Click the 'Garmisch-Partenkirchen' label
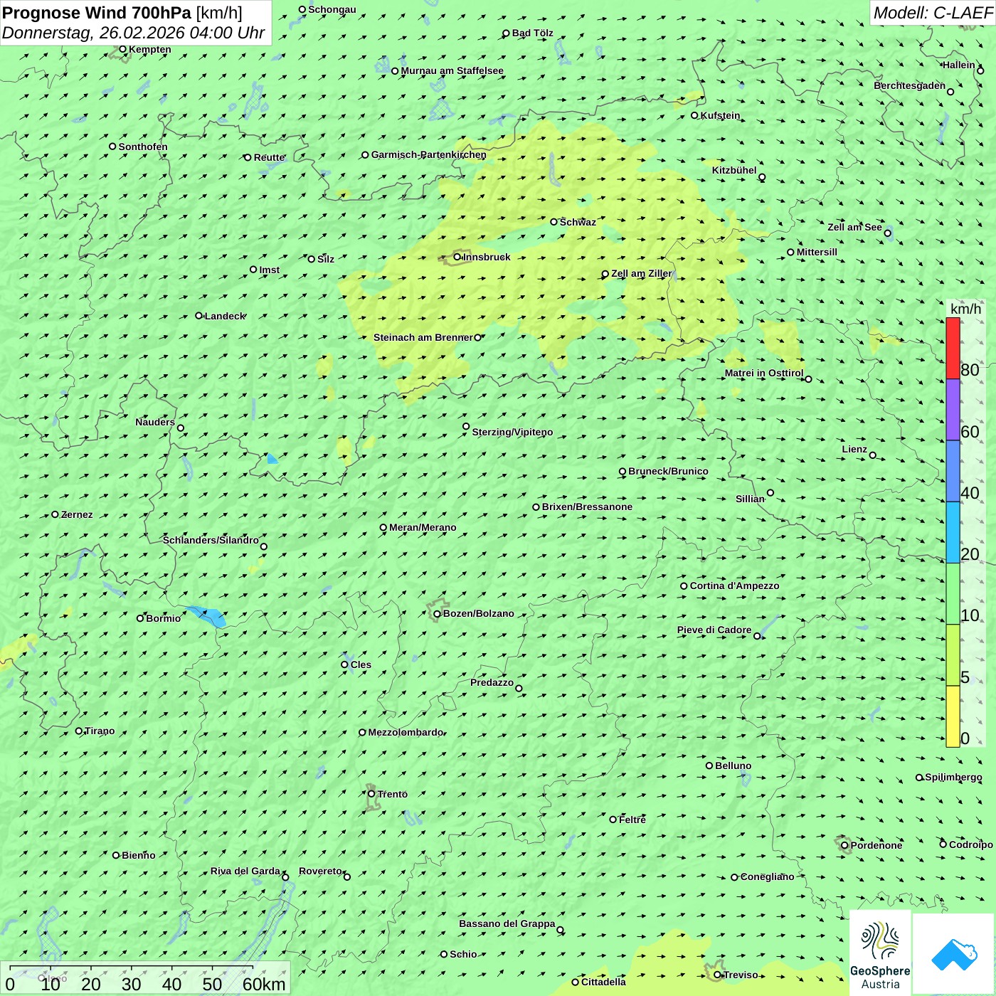Viewport: 996px width, 996px height. [429, 154]
